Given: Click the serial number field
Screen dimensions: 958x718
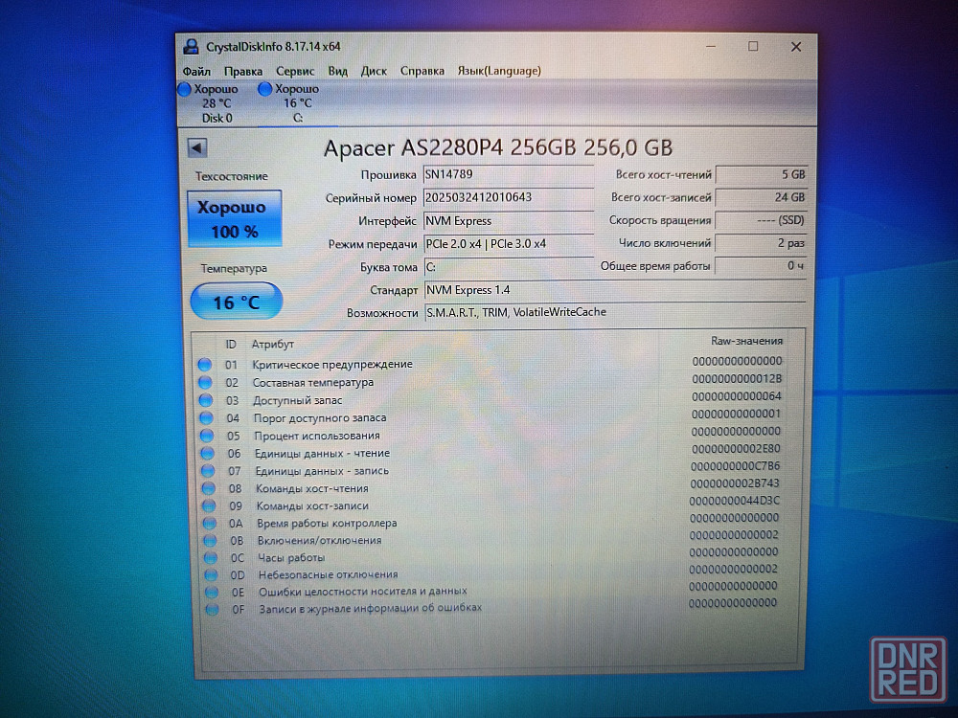Looking at the screenshot, I should tap(508, 197).
